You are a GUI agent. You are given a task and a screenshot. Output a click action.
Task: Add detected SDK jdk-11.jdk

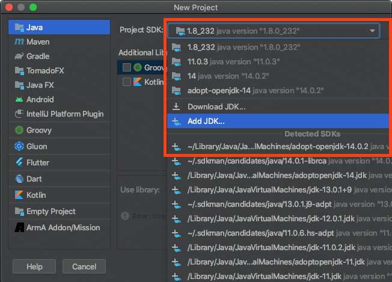point(280,276)
